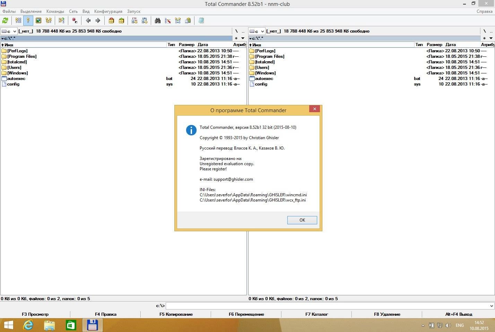Expand the command line history dropdown
The height and width of the screenshot is (332, 495).
coord(491,306)
